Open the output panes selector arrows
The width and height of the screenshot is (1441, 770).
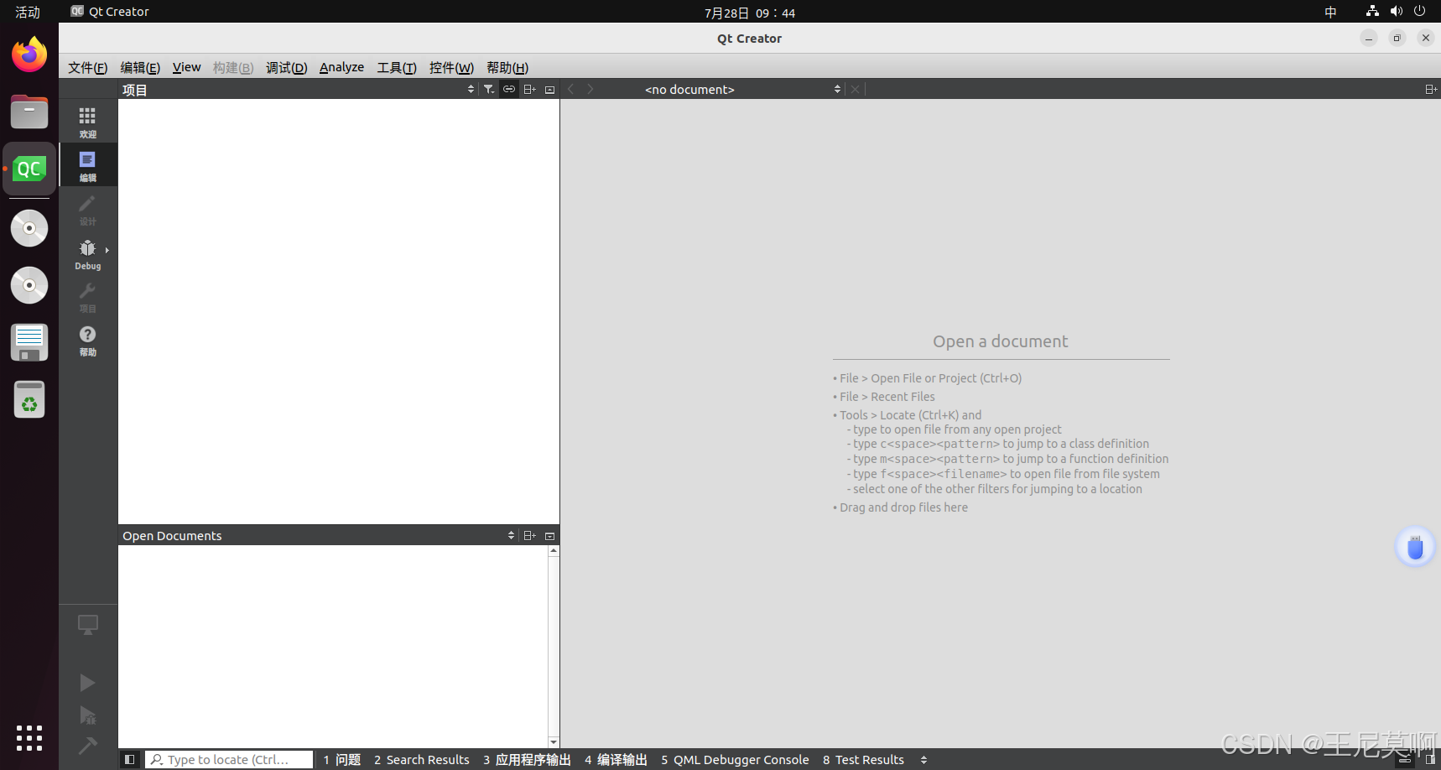click(x=923, y=759)
